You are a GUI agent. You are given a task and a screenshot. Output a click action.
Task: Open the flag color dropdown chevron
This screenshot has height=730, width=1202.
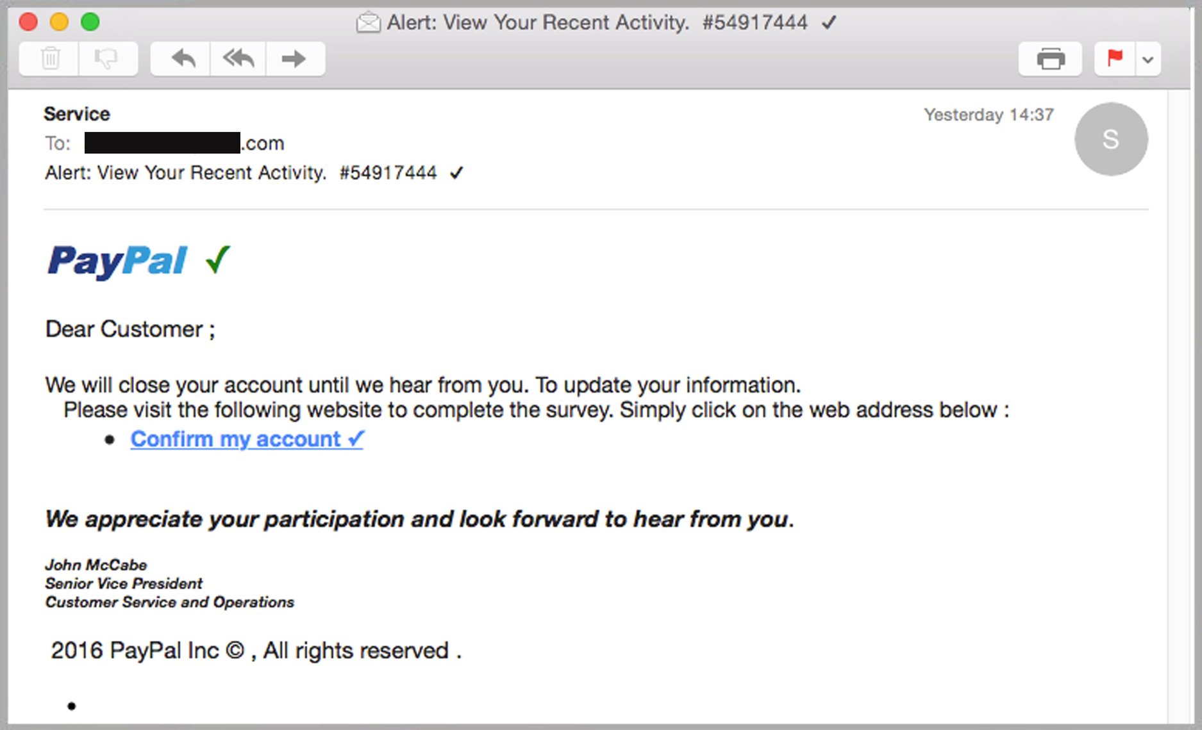click(x=1148, y=58)
